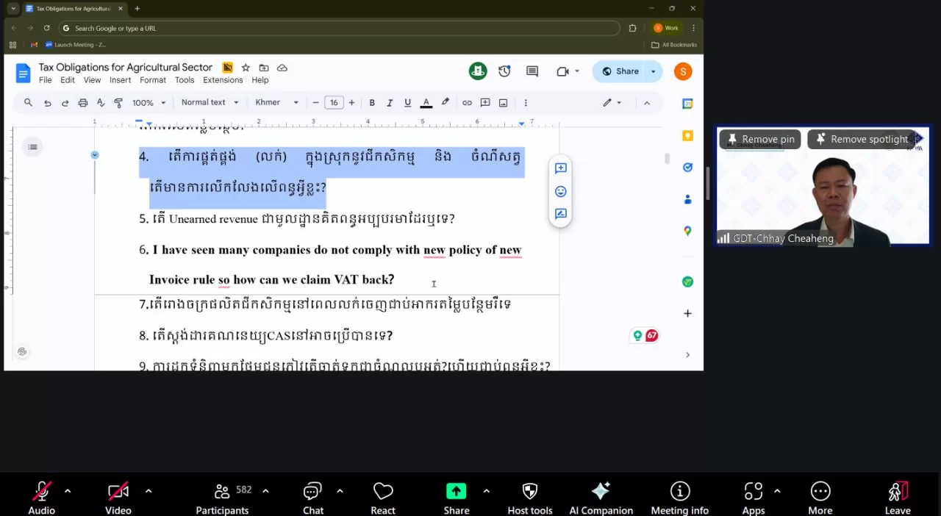Open the Khmer font dropdown

(x=276, y=103)
